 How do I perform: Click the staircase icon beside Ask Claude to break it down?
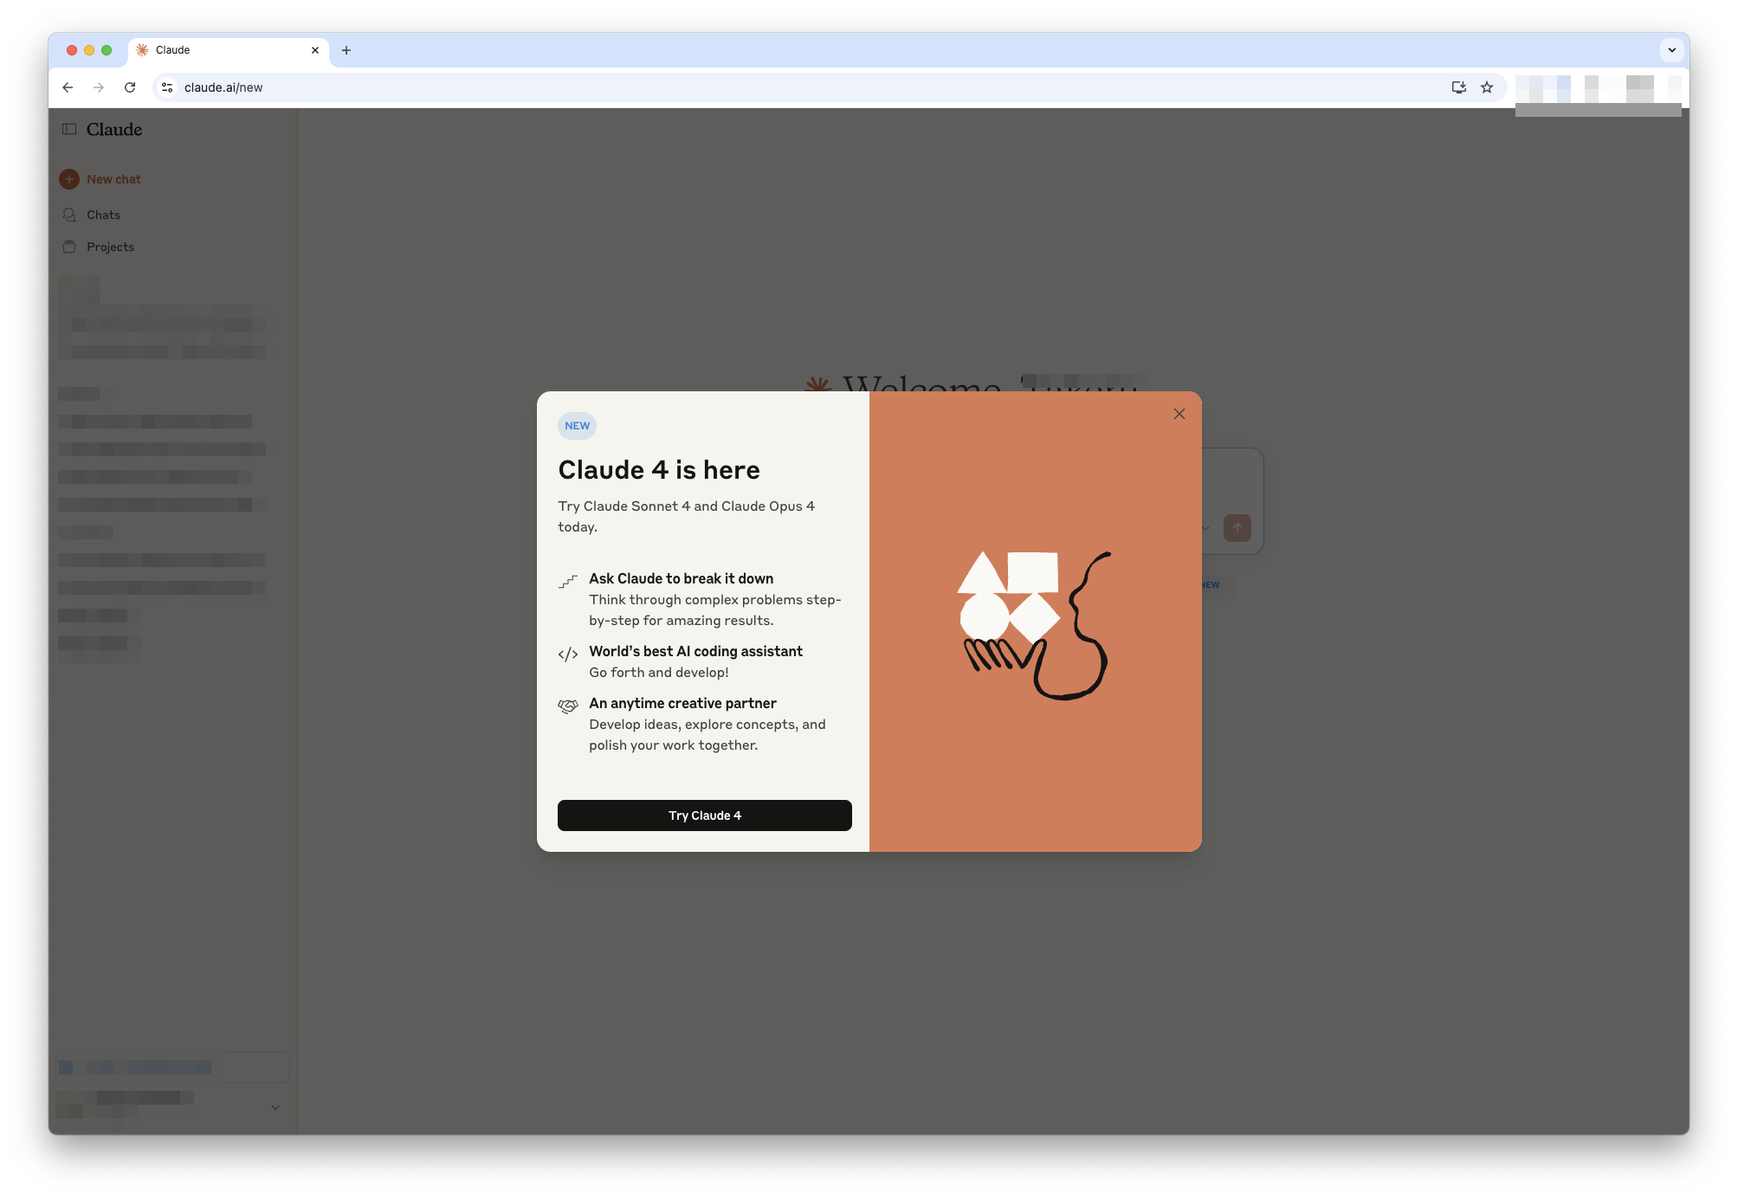568,582
